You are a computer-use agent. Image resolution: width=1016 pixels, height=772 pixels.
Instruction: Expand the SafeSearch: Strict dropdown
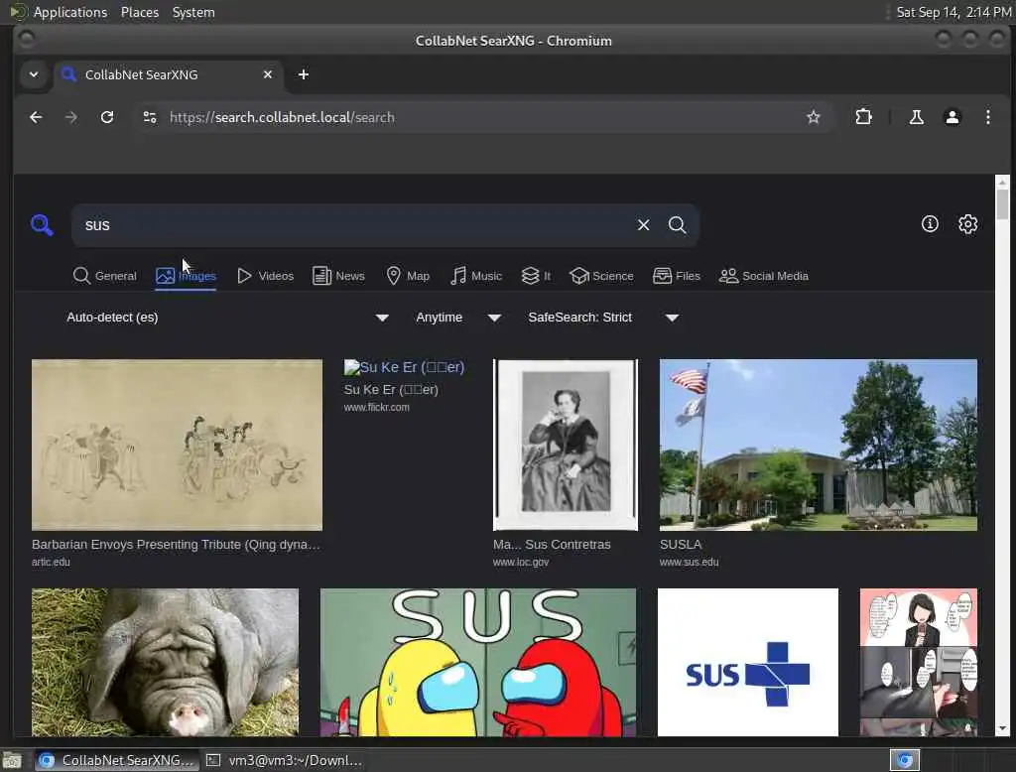(602, 318)
